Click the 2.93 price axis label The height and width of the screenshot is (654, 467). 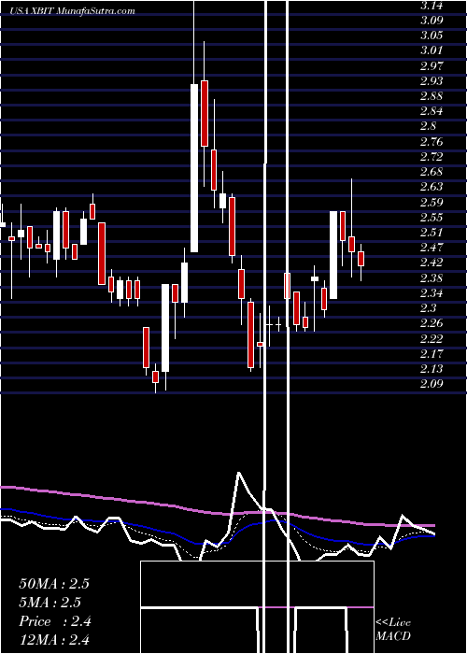pyautogui.click(x=432, y=81)
